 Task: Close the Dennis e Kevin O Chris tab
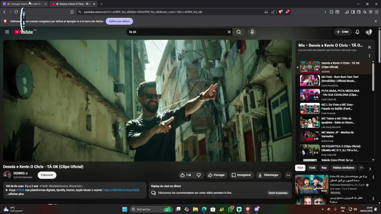point(94,4)
